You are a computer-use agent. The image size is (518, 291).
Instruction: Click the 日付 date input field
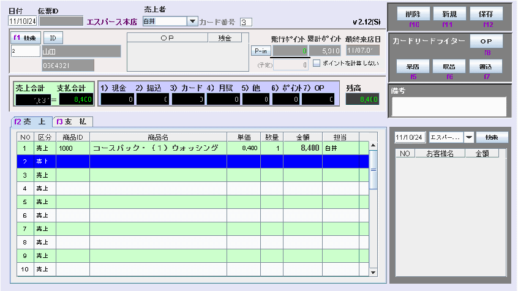pyautogui.click(x=22, y=21)
